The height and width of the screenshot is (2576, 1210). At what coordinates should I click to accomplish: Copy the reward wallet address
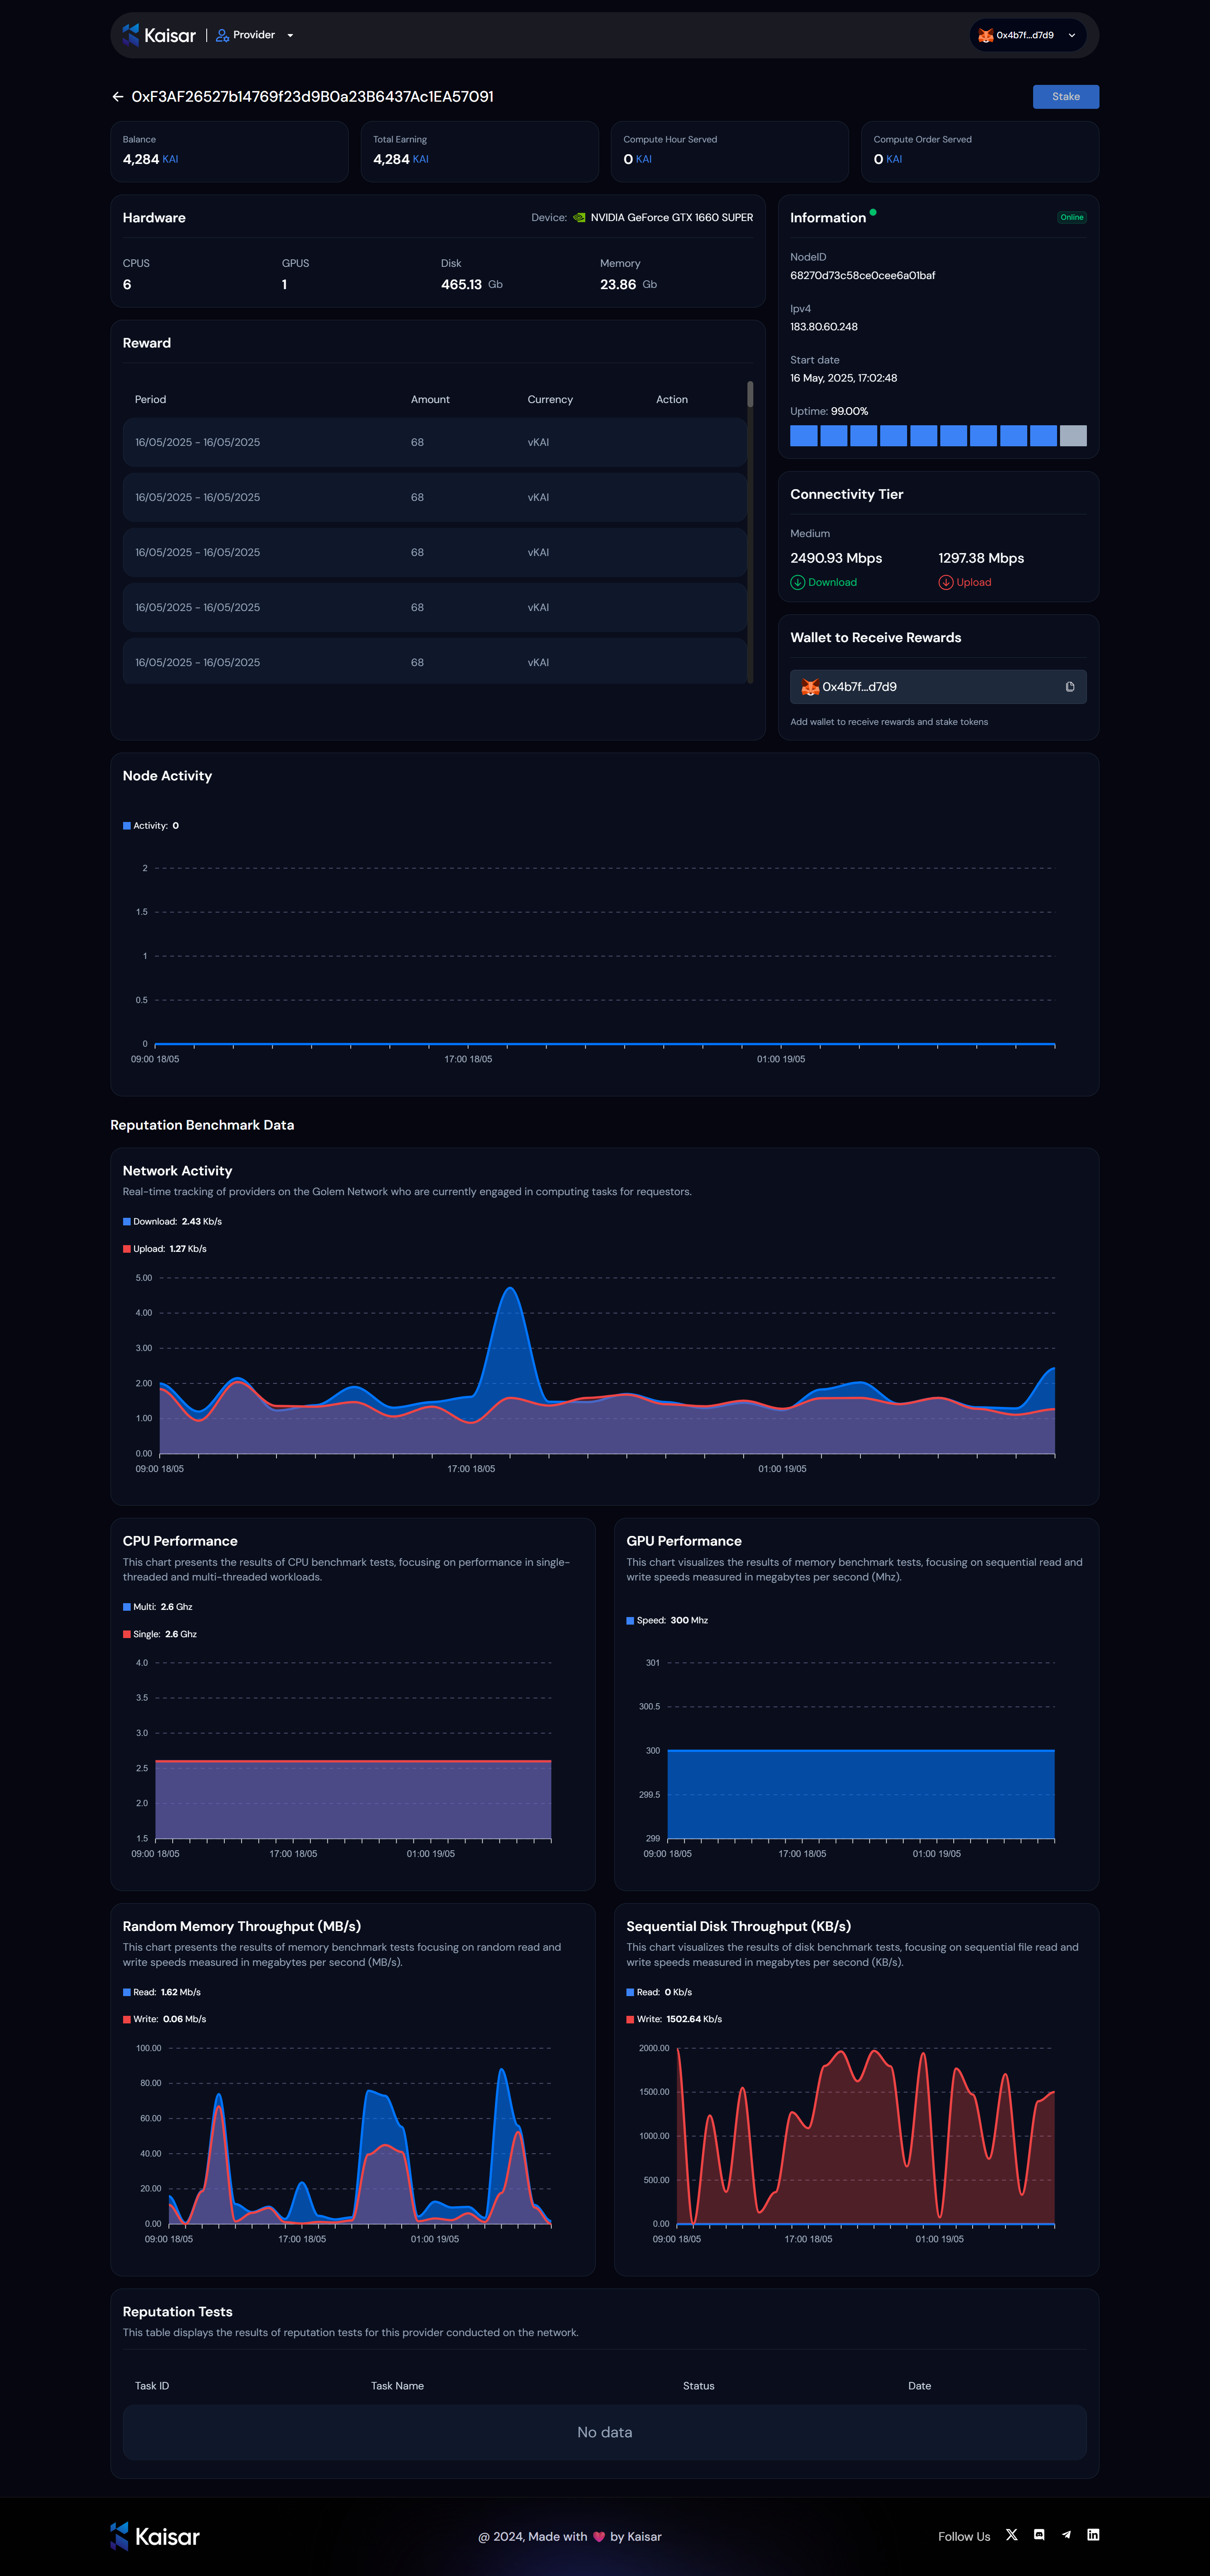(x=1070, y=687)
